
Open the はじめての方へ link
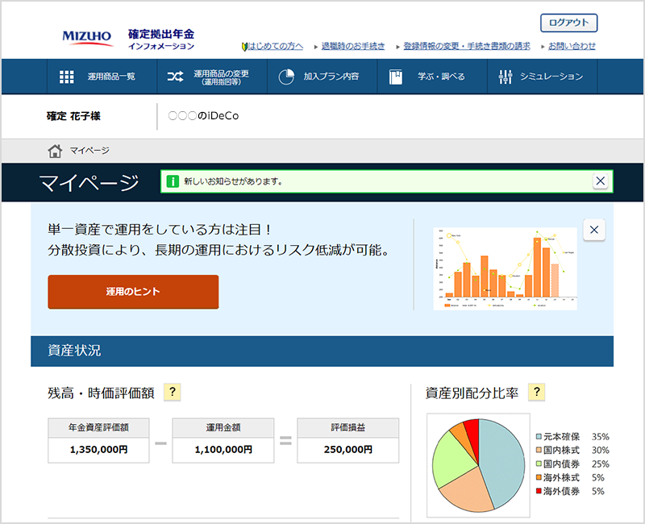(x=275, y=46)
